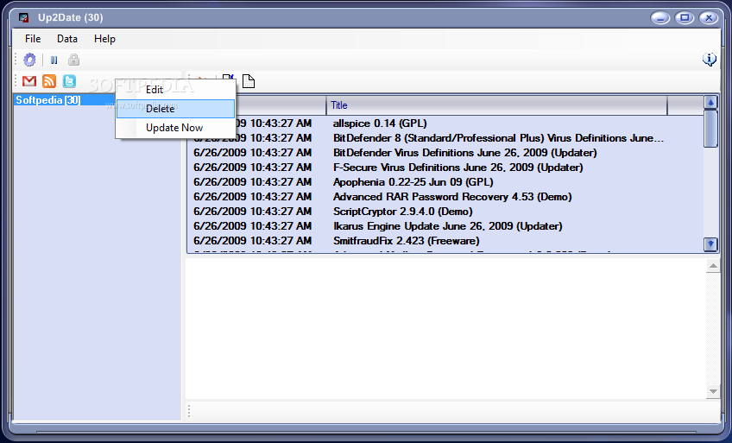This screenshot has height=443, width=732.
Task: Sort by the Title column header
Action: click(x=496, y=105)
